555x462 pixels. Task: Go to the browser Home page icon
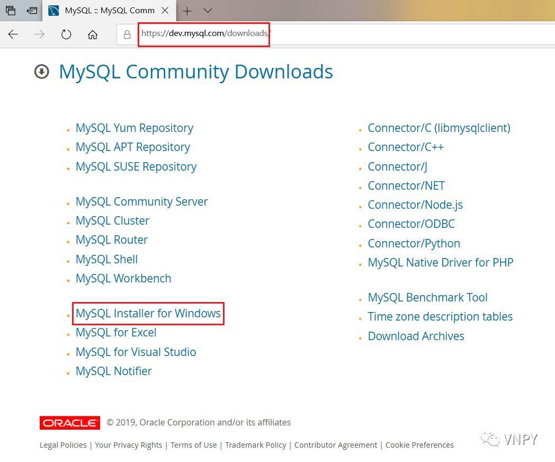pos(93,34)
